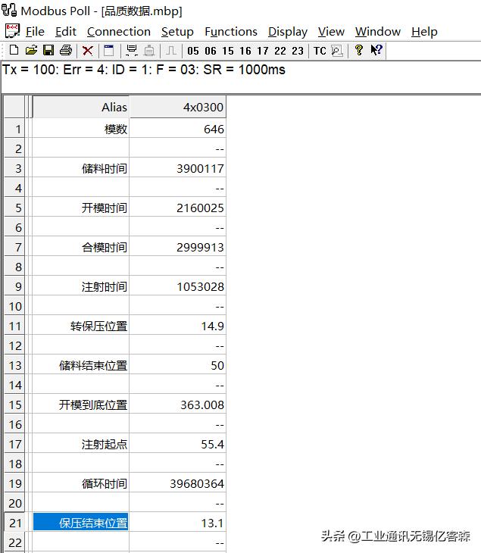Click row header number 15
The width and height of the screenshot is (481, 553).
pyautogui.click(x=16, y=405)
